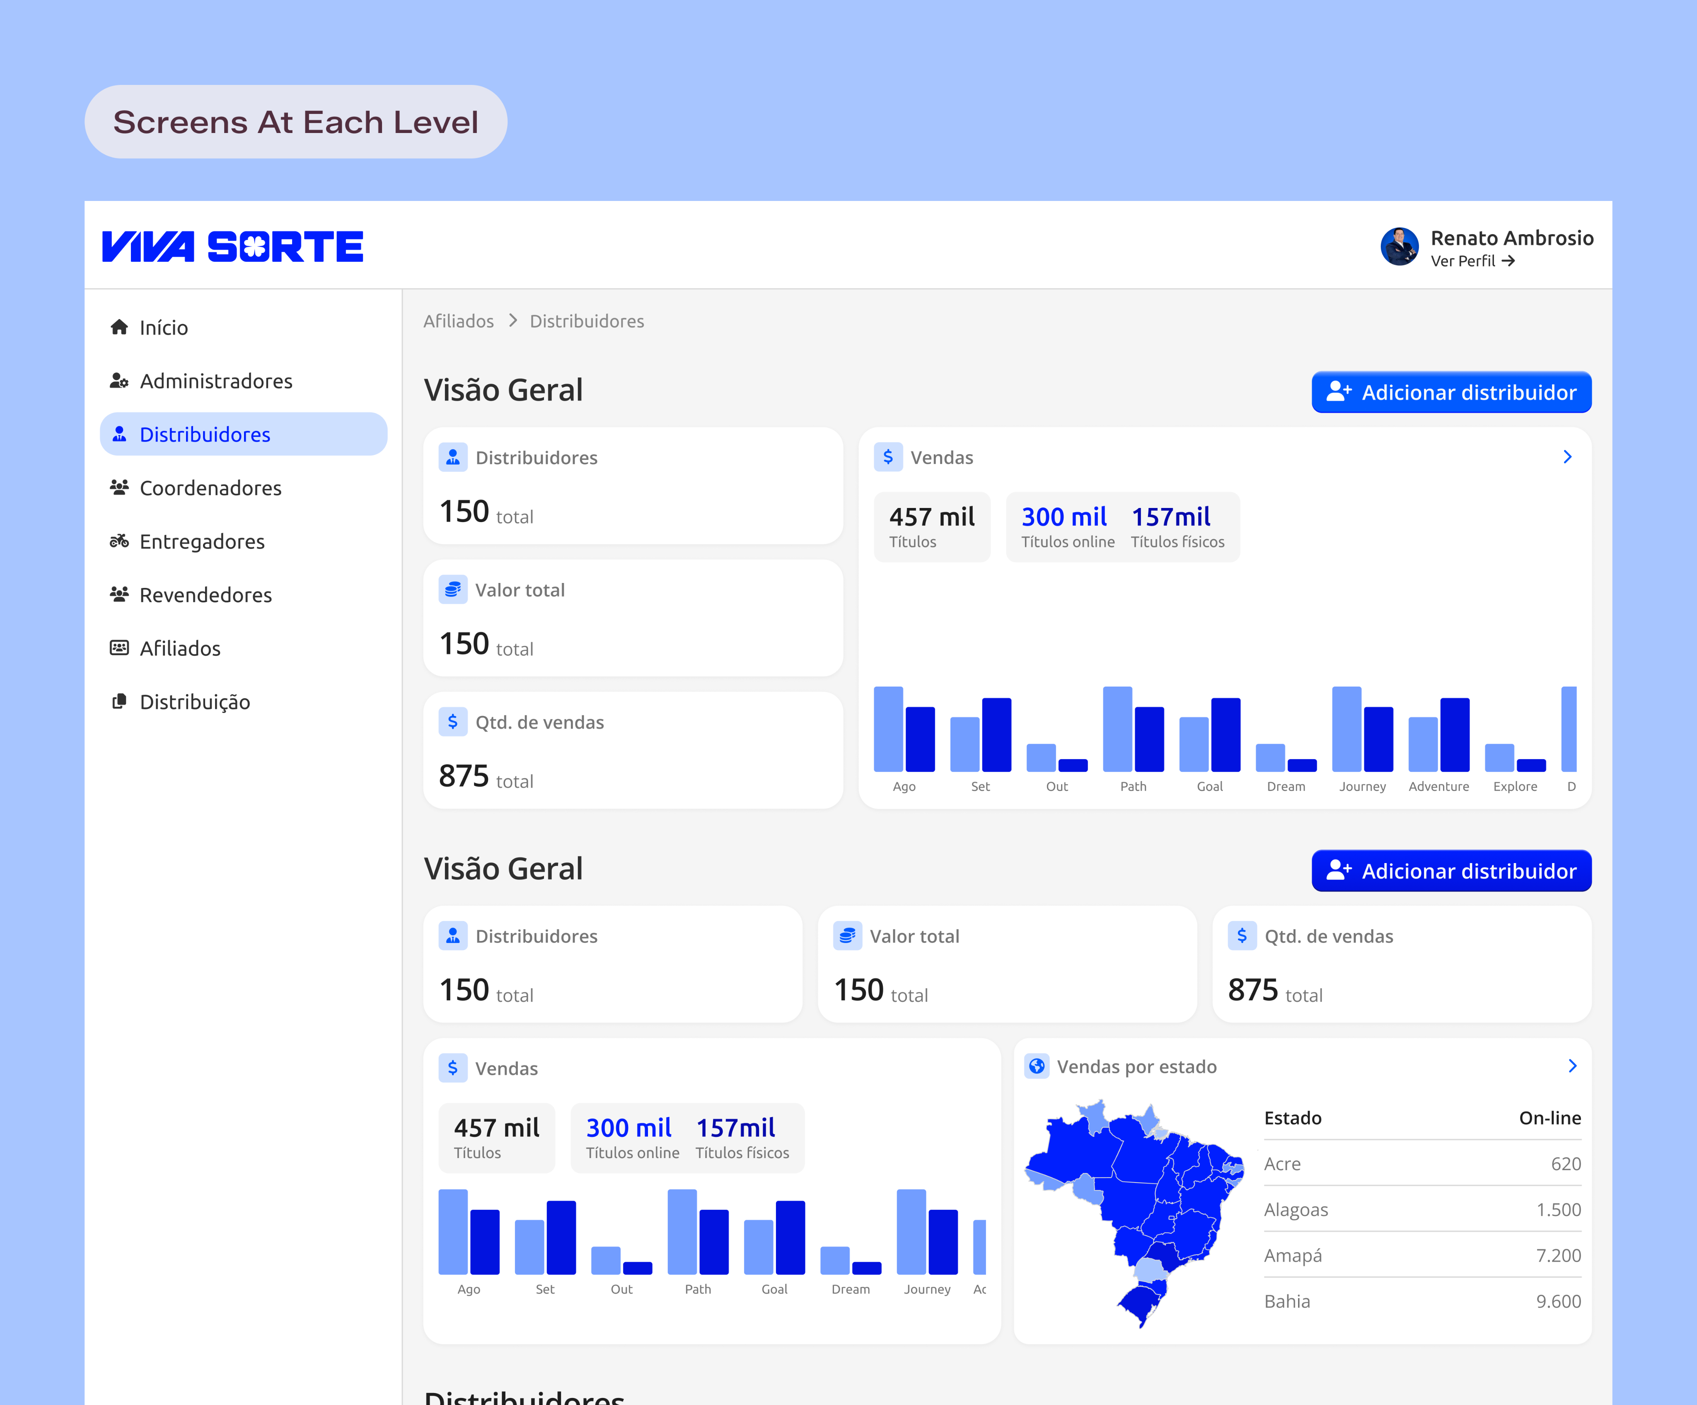The width and height of the screenshot is (1697, 1405).
Task: Click the Início home icon in sidebar
Action: coord(119,327)
